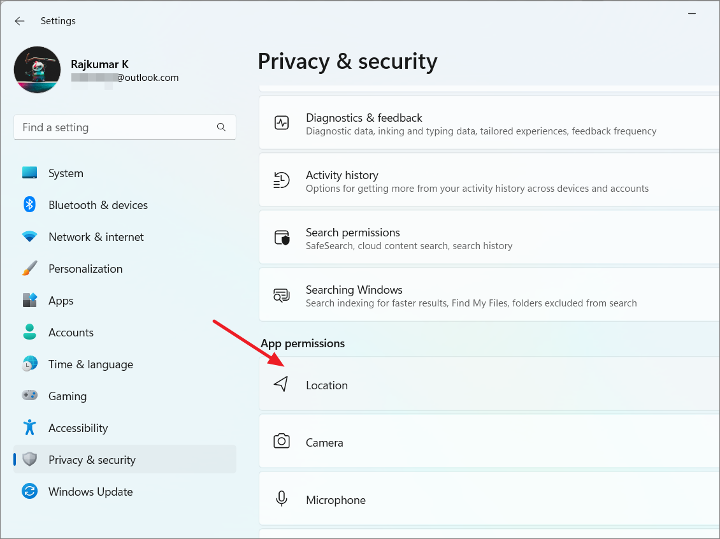
Task: Click the Activity history clock icon
Action: [x=282, y=180]
